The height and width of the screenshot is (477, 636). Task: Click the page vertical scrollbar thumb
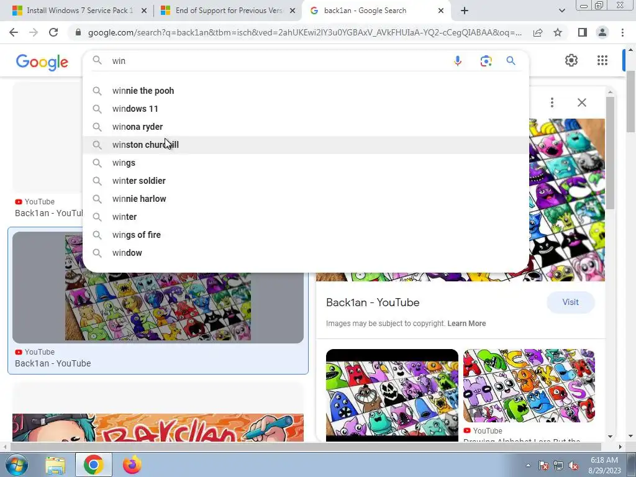tap(630, 101)
